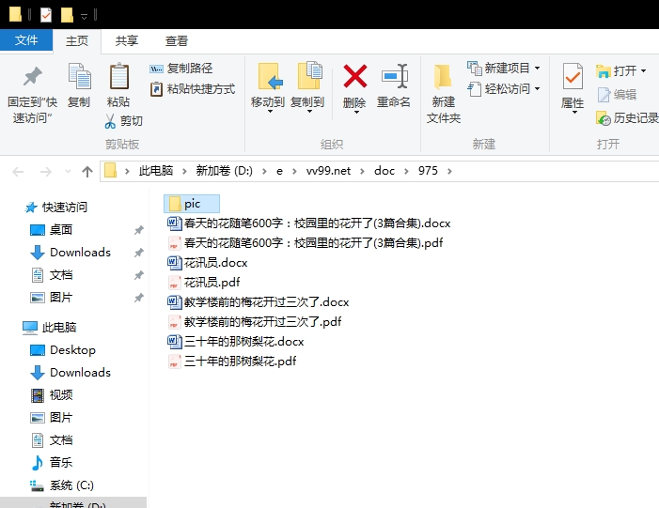Image resolution: width=659 pixels, height=508 pixels.
Task: Open the Move to (移动到) menu
Action: coord(268,88)
